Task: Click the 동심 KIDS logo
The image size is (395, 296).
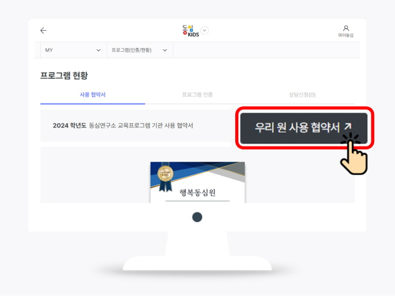Action: 191,31
